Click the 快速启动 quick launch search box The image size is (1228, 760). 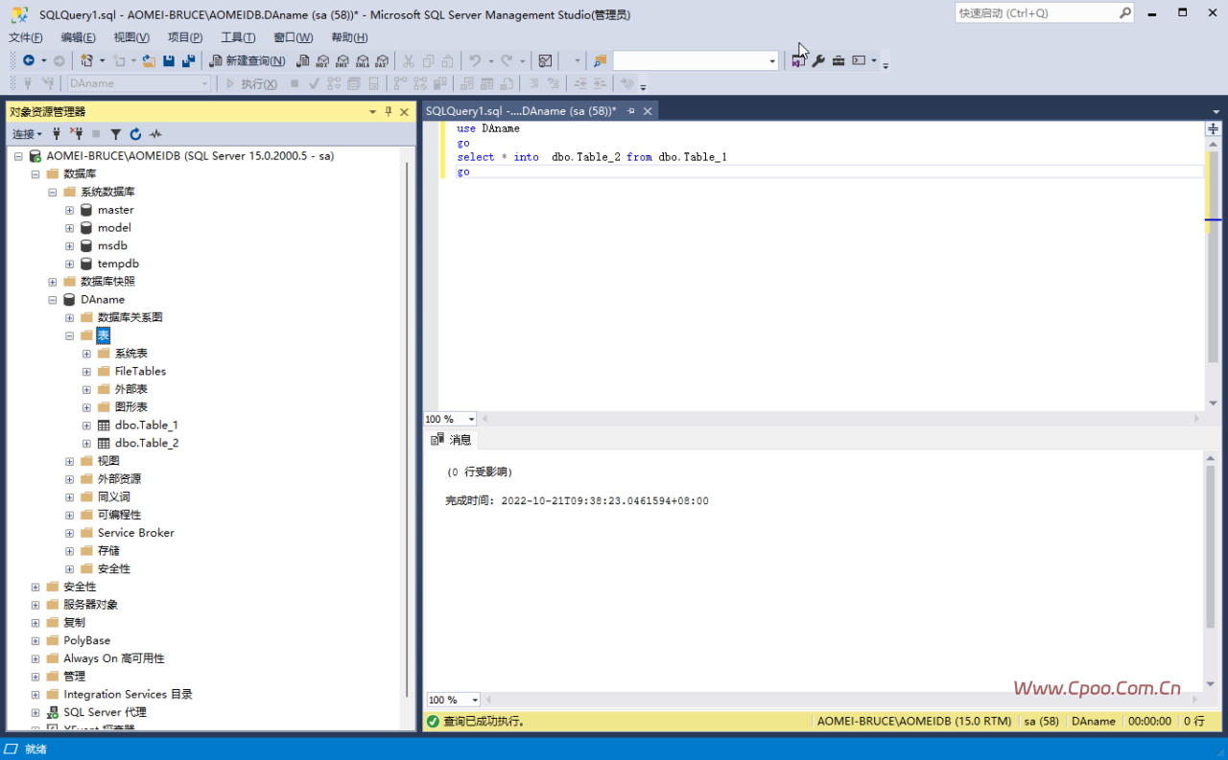click(x=1044, y=13)
